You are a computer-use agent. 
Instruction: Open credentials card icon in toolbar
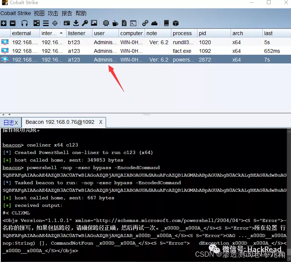coord(67,23)
